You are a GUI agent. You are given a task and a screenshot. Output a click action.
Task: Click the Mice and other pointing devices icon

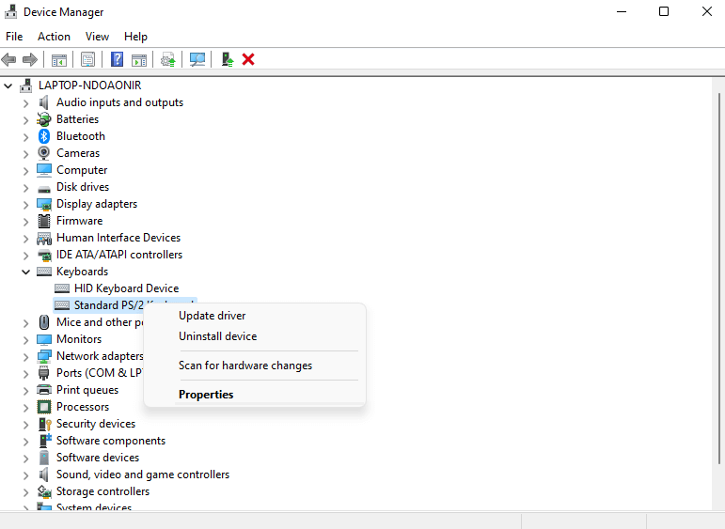[44, 322]
